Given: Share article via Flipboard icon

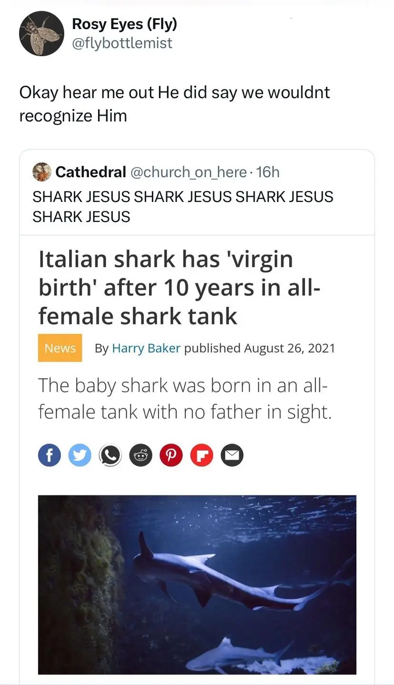Looking at the screenshot, I should 201,456.
